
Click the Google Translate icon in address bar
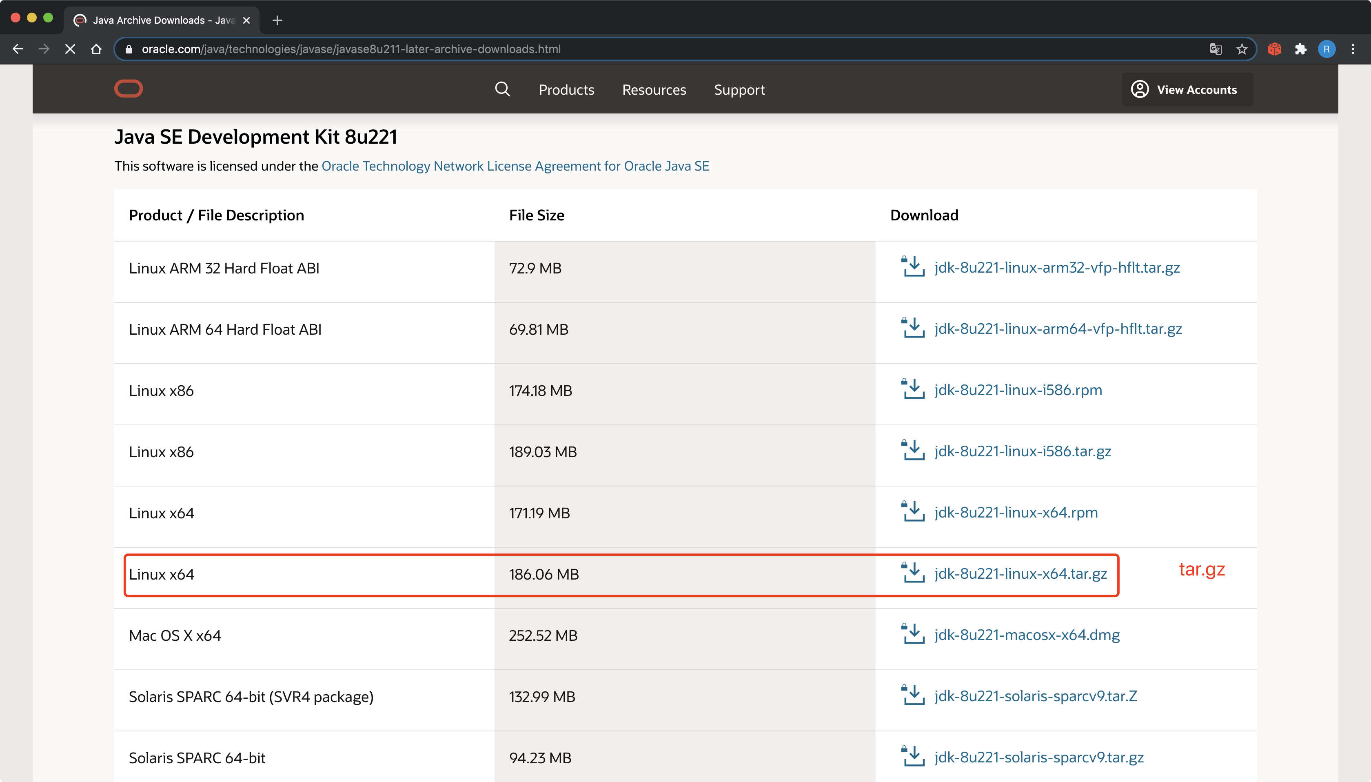tap(1215, 49)
